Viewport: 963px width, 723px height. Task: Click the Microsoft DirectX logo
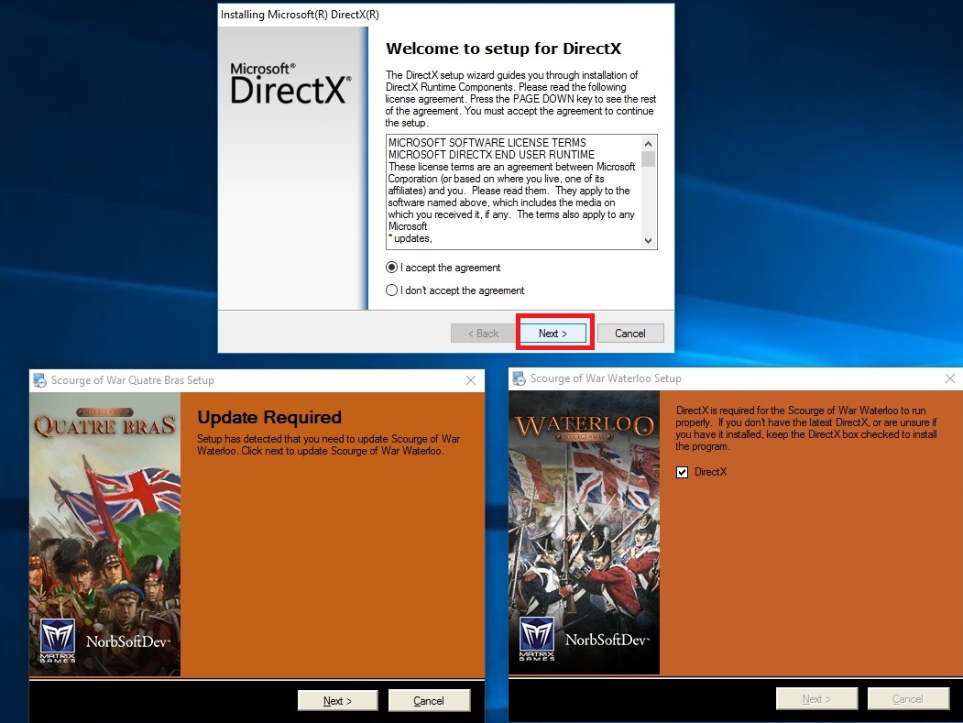pos(291,82)
